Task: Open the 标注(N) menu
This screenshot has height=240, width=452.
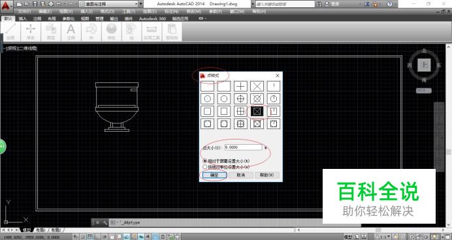Action: tap(172, 12)
